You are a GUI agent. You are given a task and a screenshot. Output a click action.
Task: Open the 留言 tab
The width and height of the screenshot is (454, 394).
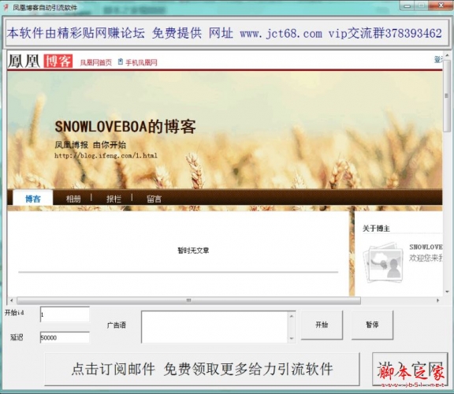tap(154, 199)
